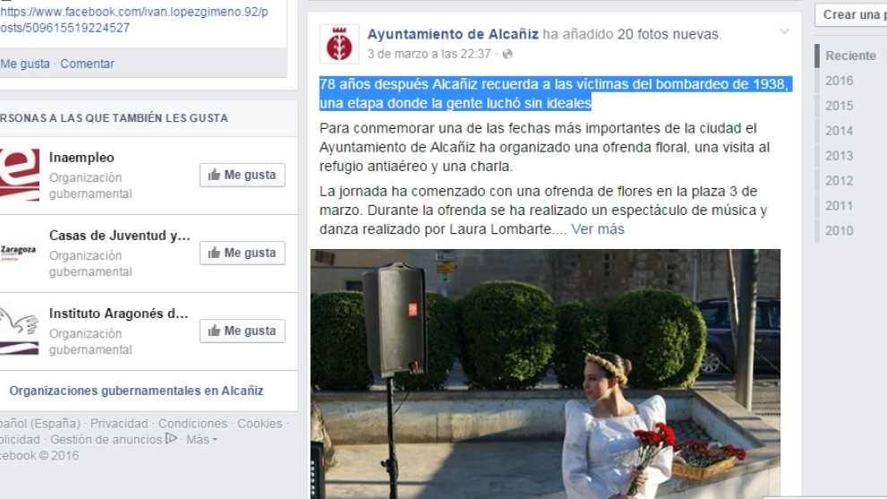
Task: Open Ayuntamiento de Alcañiz profile picture
Action: (339, 44)
